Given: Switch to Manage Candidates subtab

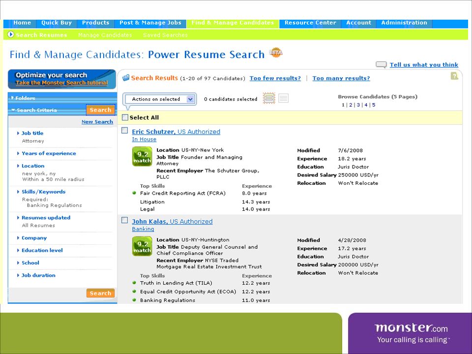Looking at the screenshot, I should click(105, 35).
